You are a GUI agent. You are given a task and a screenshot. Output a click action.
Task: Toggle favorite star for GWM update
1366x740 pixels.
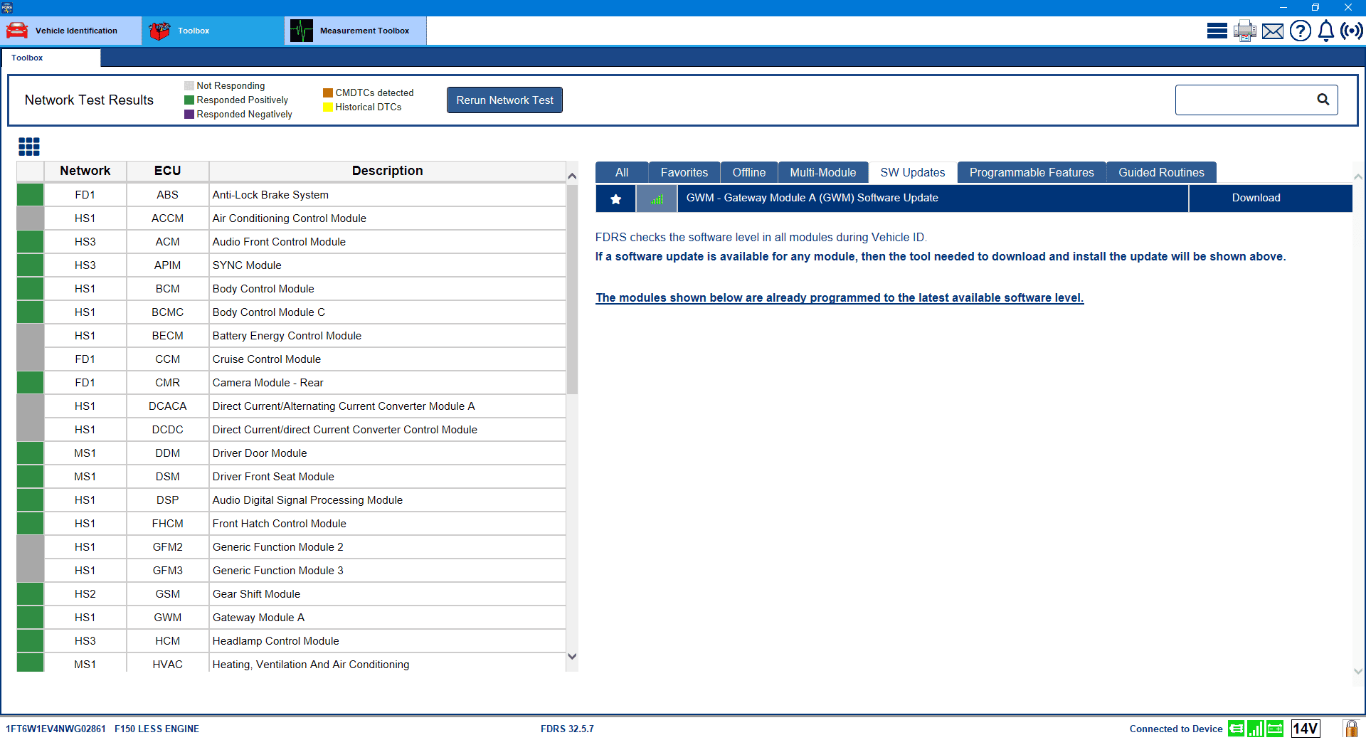point(616,199)
